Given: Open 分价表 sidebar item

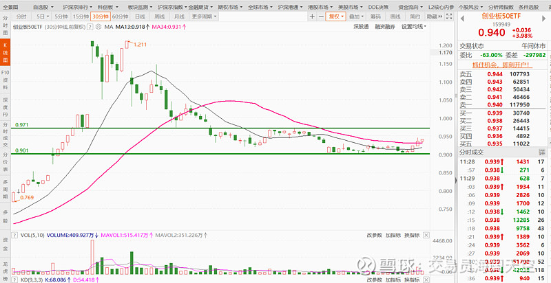Looking at the screenshot, I should click(x=6, y=161).
